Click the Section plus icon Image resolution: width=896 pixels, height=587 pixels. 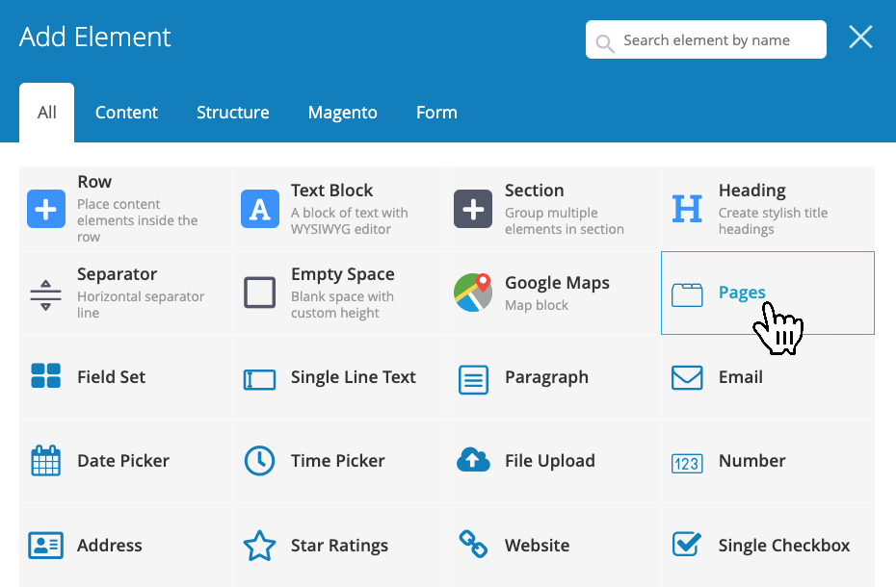(473, 209)
